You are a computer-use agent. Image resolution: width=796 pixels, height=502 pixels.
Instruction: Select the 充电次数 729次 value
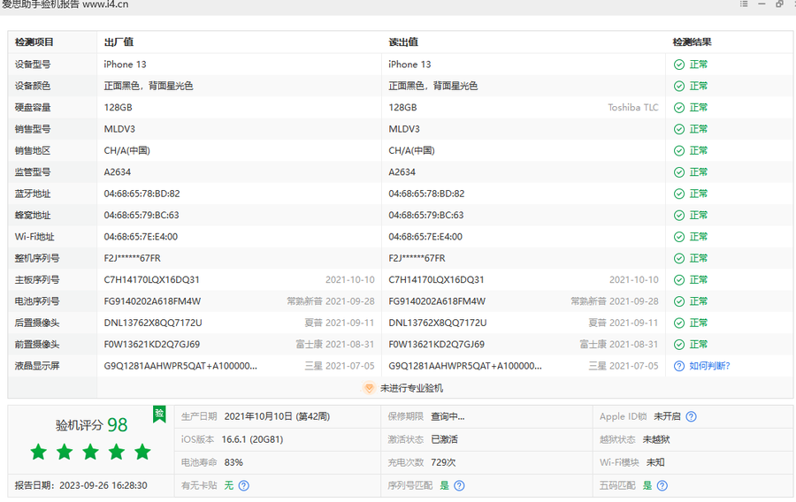click(x=443, y=462)
